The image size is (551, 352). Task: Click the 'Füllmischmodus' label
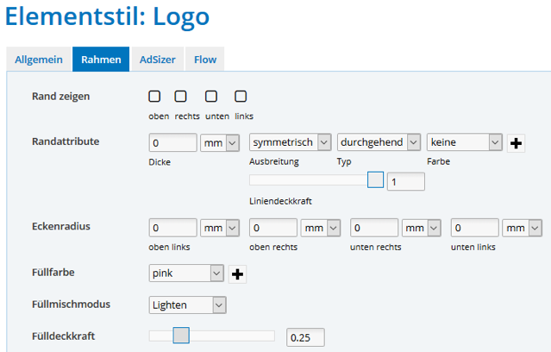click(72, 305)
